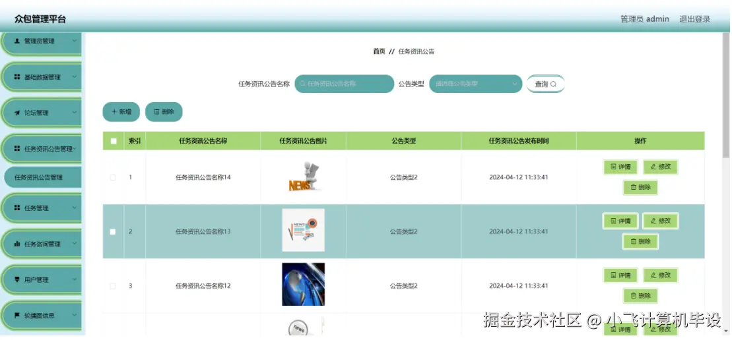Open news illustration thumbnail in row 13
This screenshot has width=732, height=340.
pos(304,230)
